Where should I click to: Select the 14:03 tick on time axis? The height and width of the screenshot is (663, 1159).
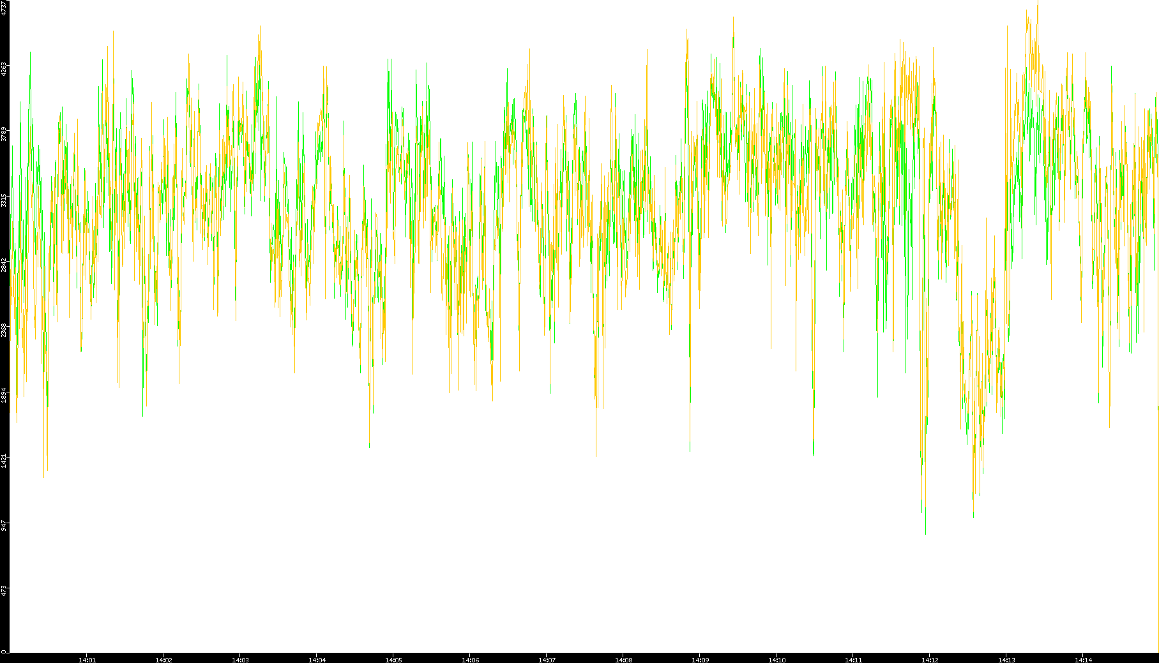pyautogui.click(x=240, y=659)
